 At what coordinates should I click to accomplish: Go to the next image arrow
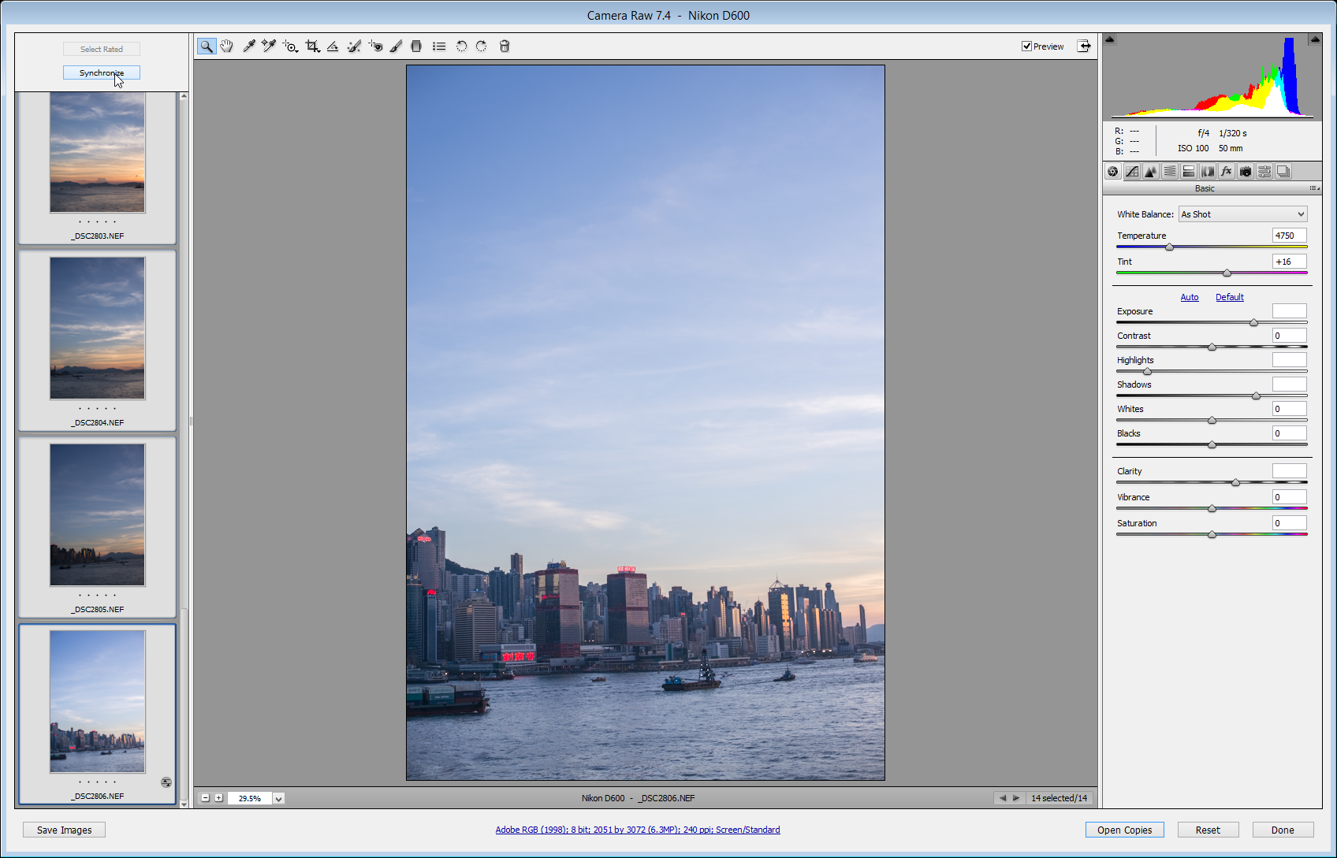tap(1016, 798)
